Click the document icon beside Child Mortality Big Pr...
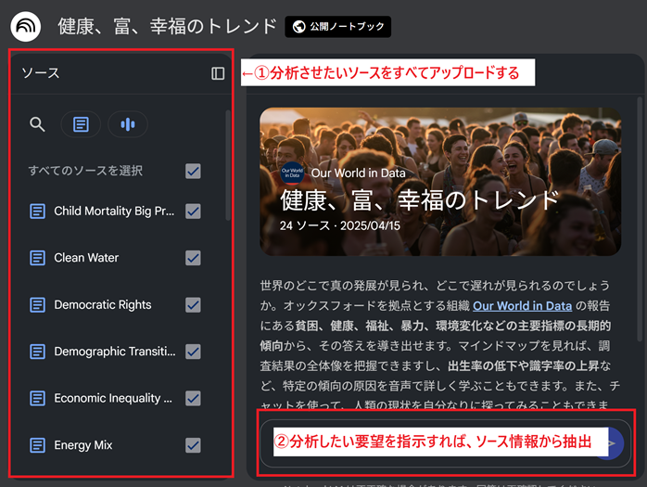Image resolution: width=647 pixels, height=487 pixels. [x=38, y=211]
